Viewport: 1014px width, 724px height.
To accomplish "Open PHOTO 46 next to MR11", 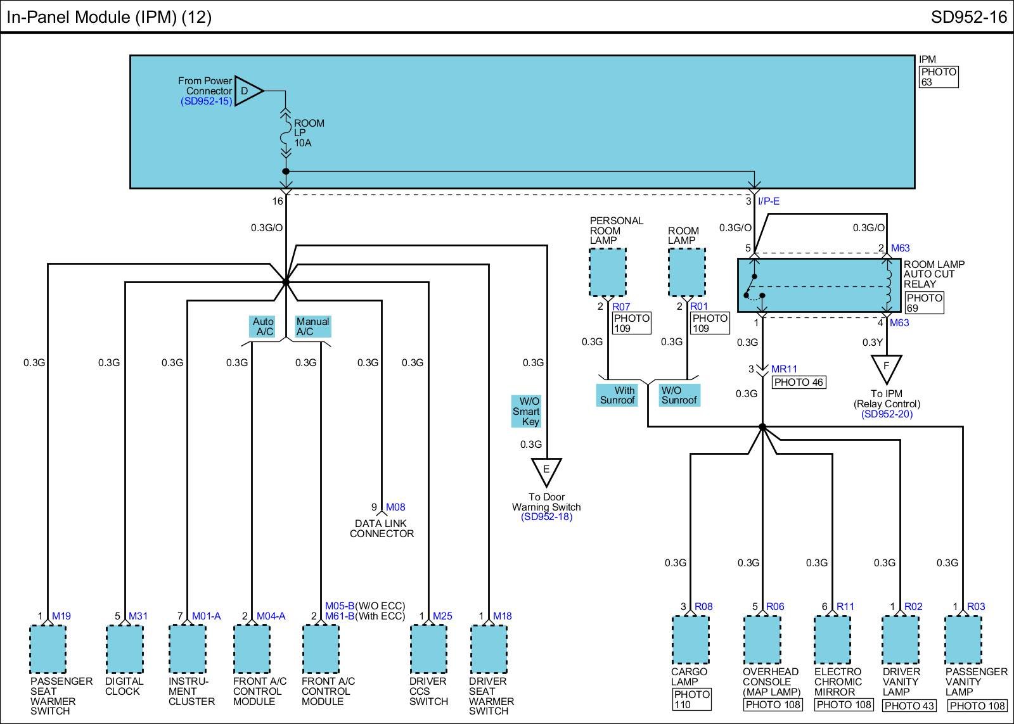I will click(x=799, y=382).
